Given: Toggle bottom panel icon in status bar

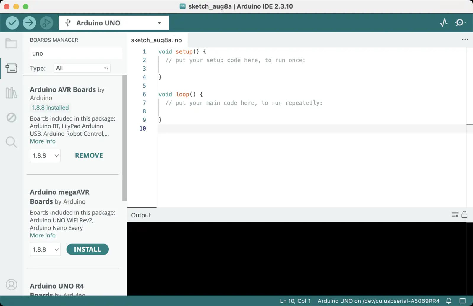Looking at the screenshot, I should (463, 301).
